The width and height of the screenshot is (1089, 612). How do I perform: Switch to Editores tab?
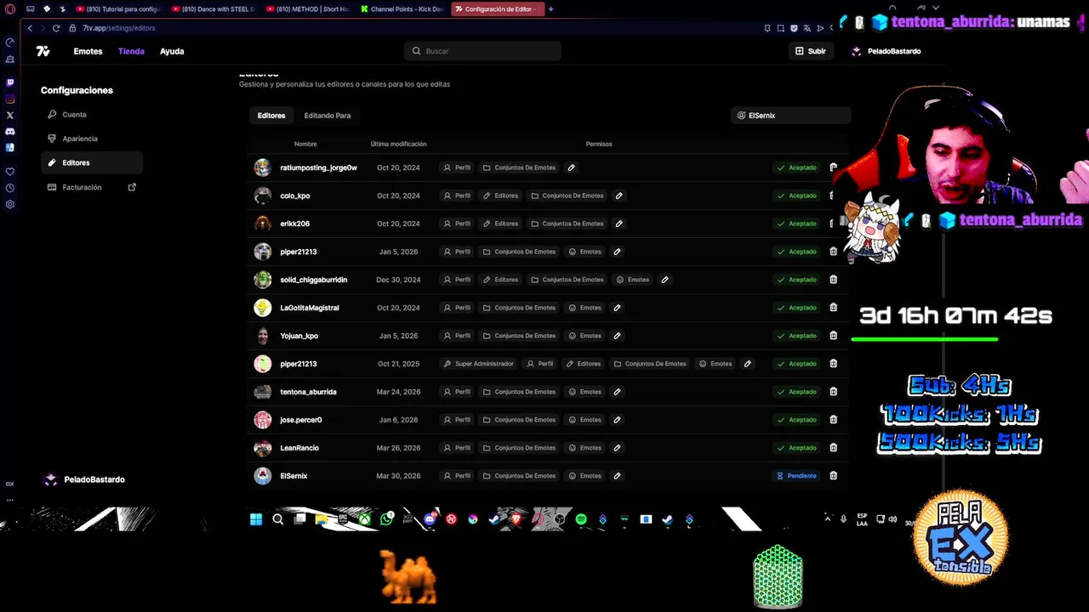[x=271, y=116]
